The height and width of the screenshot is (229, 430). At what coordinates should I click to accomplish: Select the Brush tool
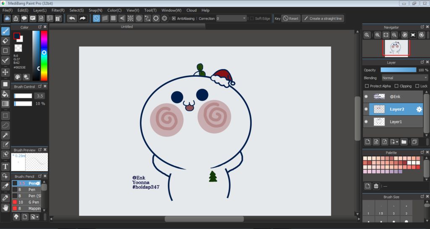(x=5, y=31)
